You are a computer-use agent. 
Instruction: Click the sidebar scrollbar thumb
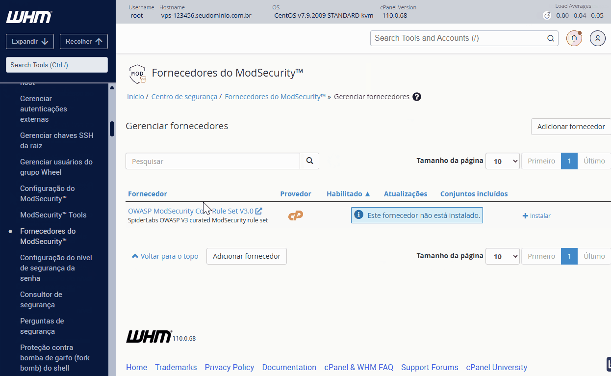click(112, 129)
